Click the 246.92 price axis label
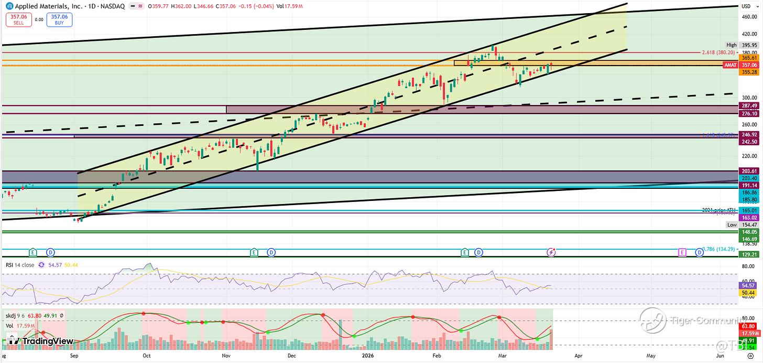 click(x=749, y=134)
